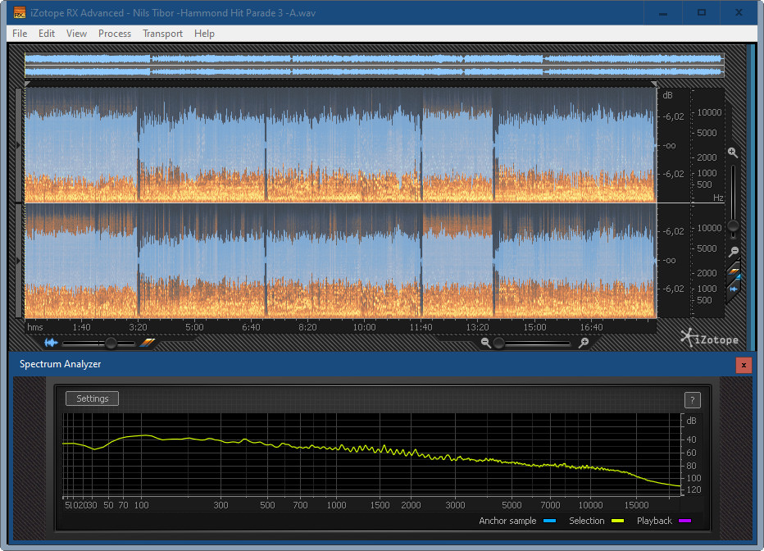Open Spectrum Analyzer help question mark
The image size is (764, 551).
click(693, 400)
